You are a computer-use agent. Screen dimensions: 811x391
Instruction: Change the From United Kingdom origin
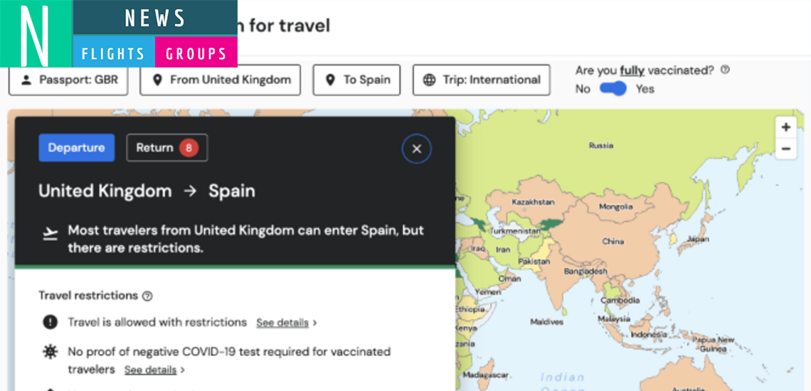220,80
